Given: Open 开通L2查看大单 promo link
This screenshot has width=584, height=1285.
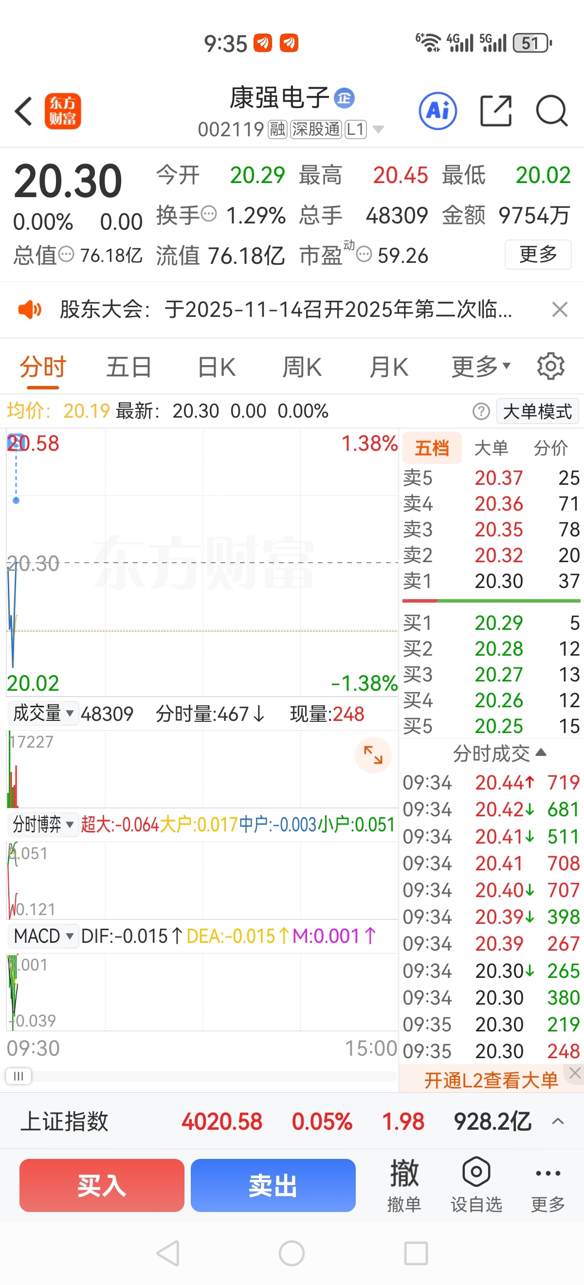Looking at the screenshot, I should (x=491, y=1081).
